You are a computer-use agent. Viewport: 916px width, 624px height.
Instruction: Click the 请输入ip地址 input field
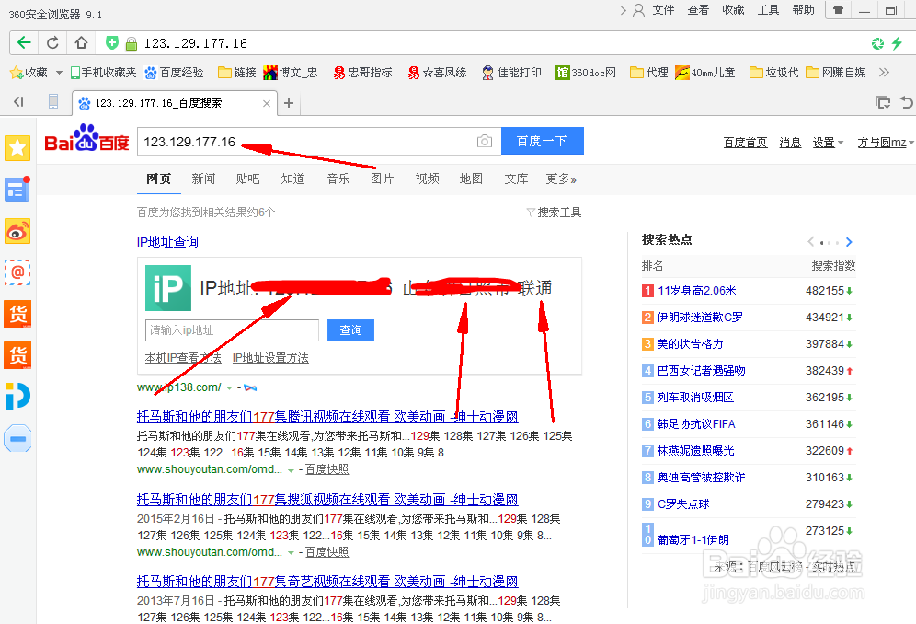pyautogui.click(x=231, y=329)
